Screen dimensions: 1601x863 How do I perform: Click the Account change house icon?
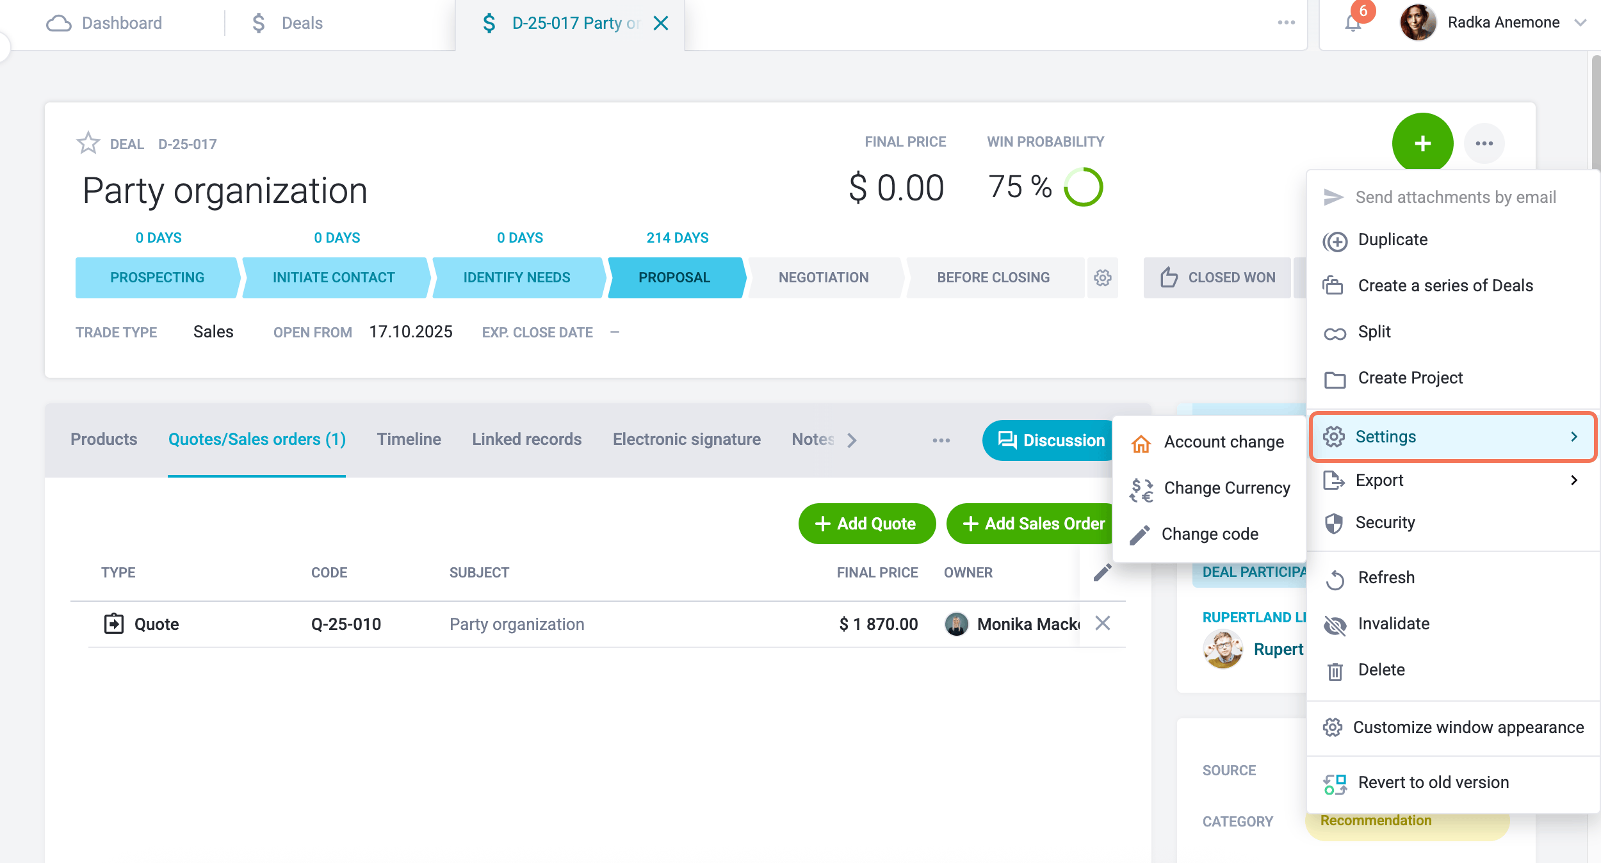point(1141,443)
